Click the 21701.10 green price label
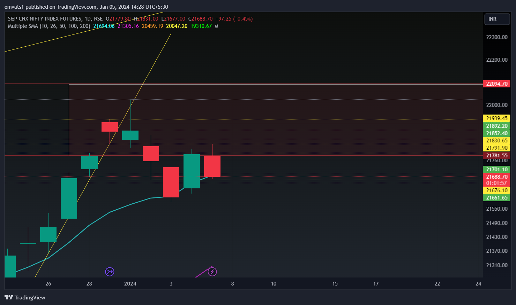Image resolution: width=516 pixels, height=305 pixels. point(496,170)
